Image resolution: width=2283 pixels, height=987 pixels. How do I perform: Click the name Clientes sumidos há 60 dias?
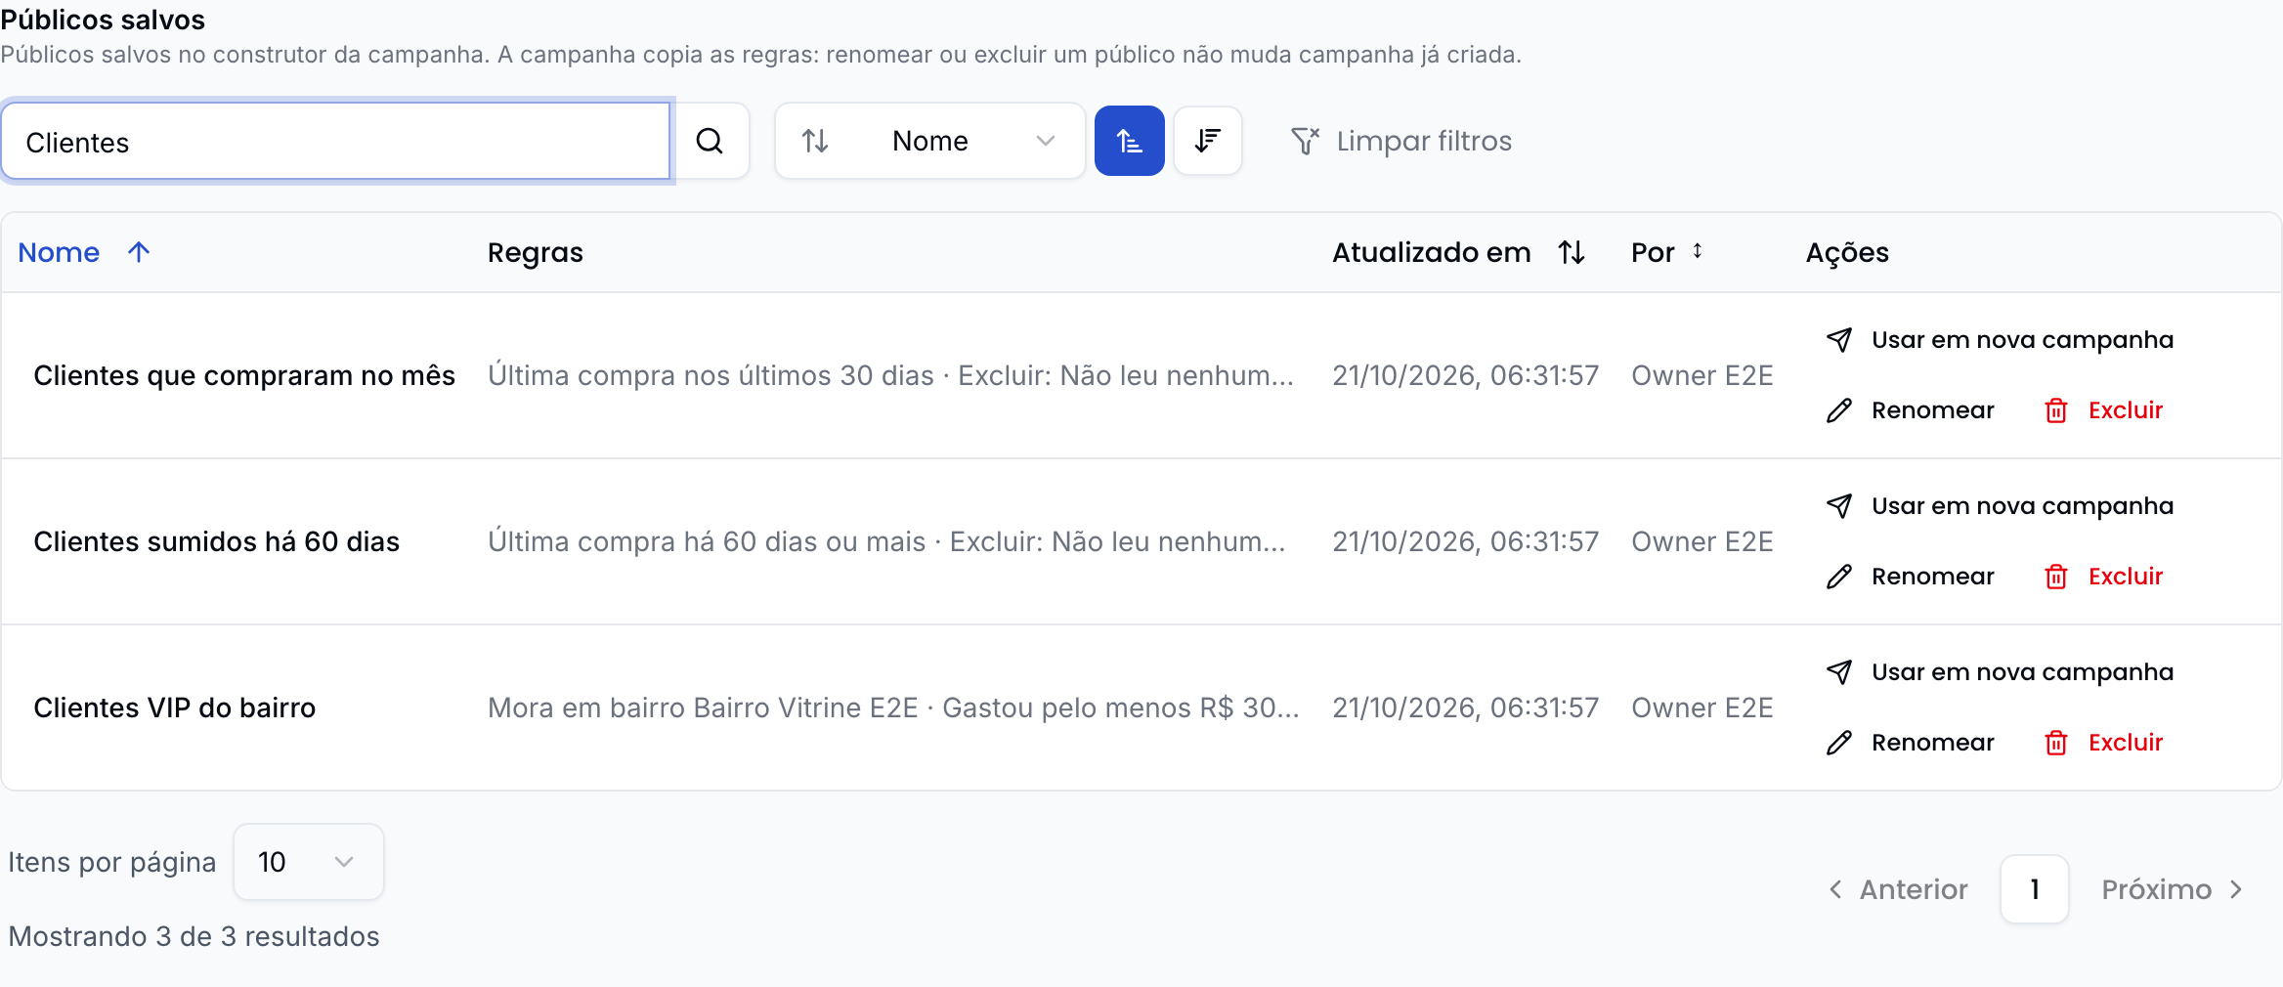pyautogui.click(x=217, y=541)
